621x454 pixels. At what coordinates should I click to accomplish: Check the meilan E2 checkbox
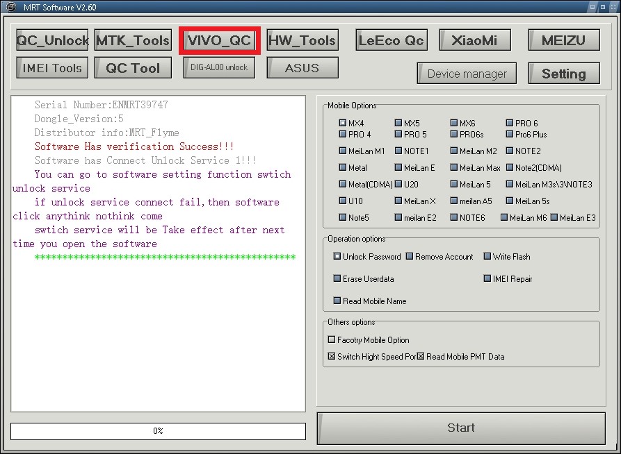pyautogui.click(x=398, y=217)
